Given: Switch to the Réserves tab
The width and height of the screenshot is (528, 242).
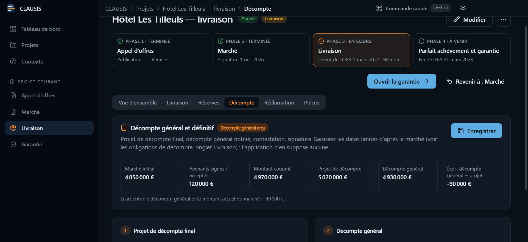Looking at the screenshot, I should click(209, 103).
